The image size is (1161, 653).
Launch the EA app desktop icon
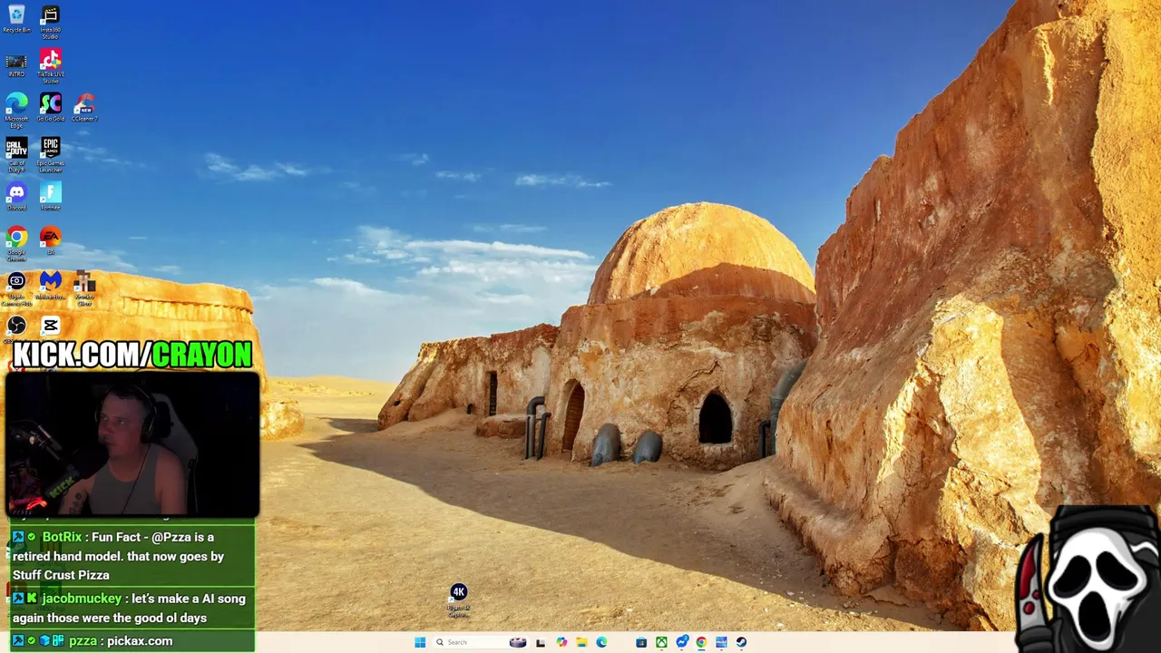tap(50, 240)
